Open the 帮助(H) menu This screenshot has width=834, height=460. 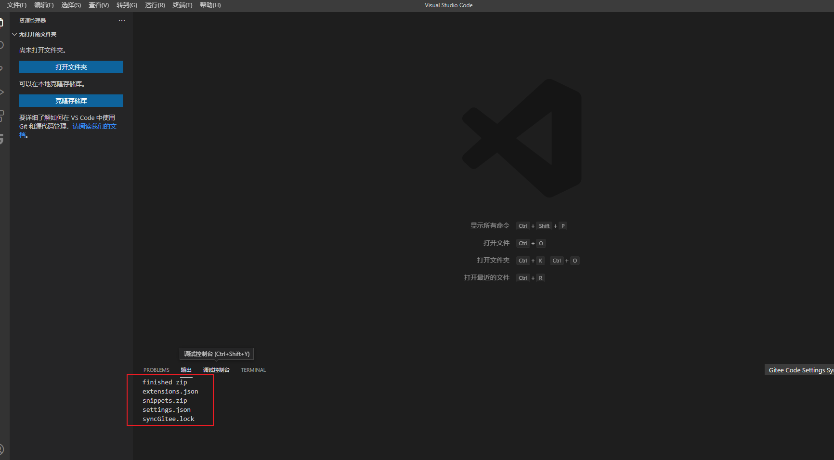(x=210, y=5)
